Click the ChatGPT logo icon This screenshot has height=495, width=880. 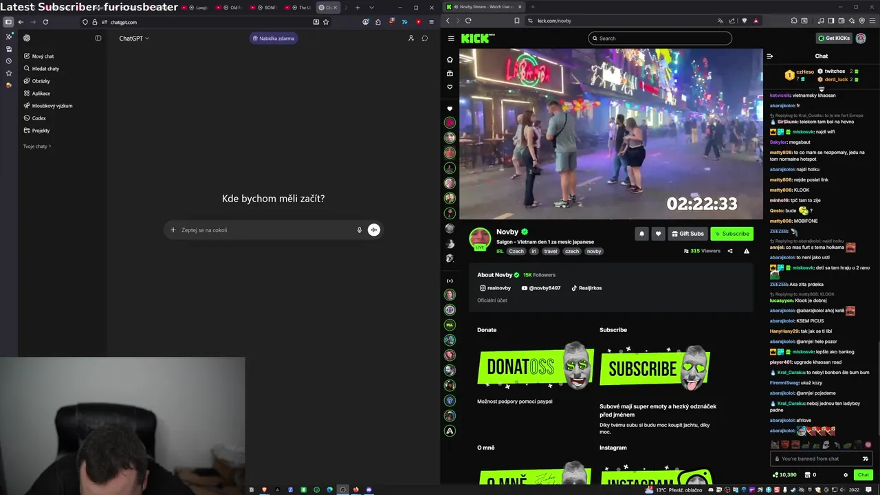[x=27, y=38]
